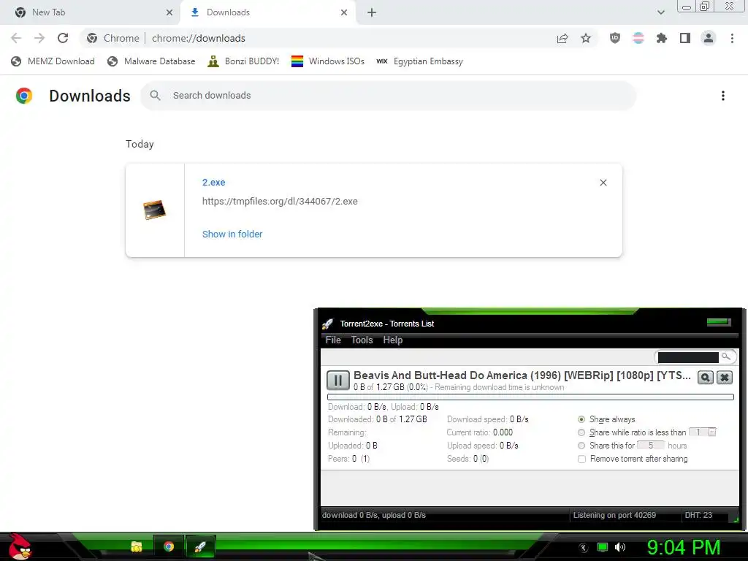Click the share hours value field
This screenshot has height=561, width=748.
650,445
